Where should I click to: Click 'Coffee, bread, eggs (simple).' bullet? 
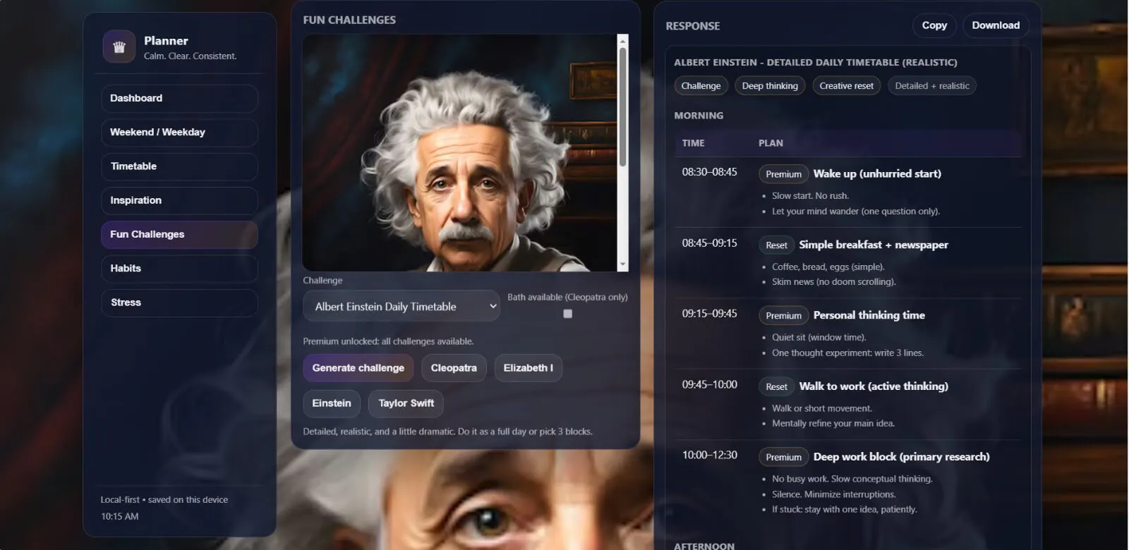click(x=828, y=267)
